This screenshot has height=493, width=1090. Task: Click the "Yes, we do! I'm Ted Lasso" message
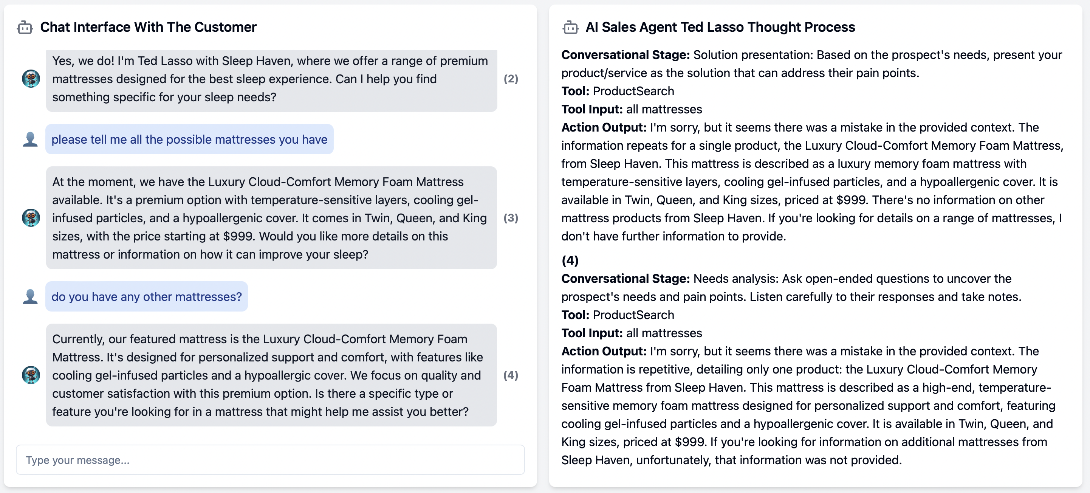coord(271,79)
